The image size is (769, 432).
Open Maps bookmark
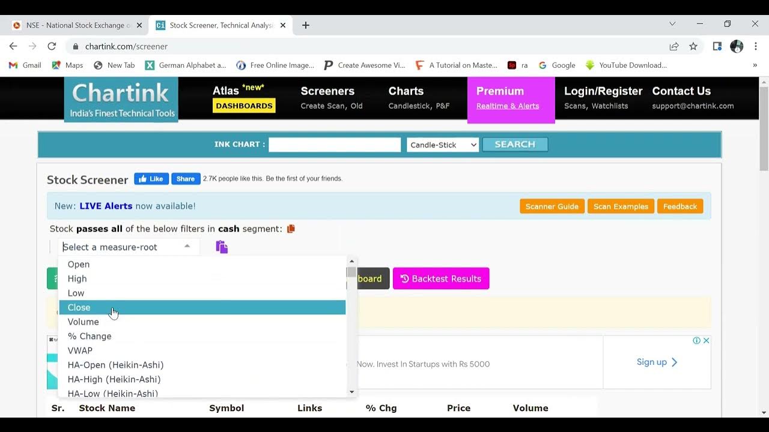point(67,65)
